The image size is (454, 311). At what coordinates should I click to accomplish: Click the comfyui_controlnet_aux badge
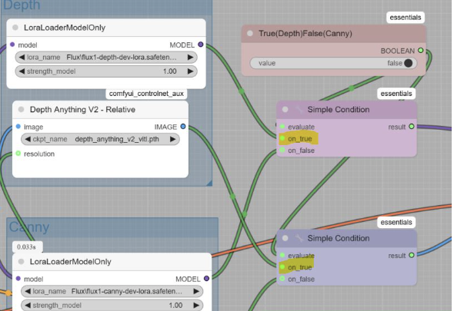point(146,94)
